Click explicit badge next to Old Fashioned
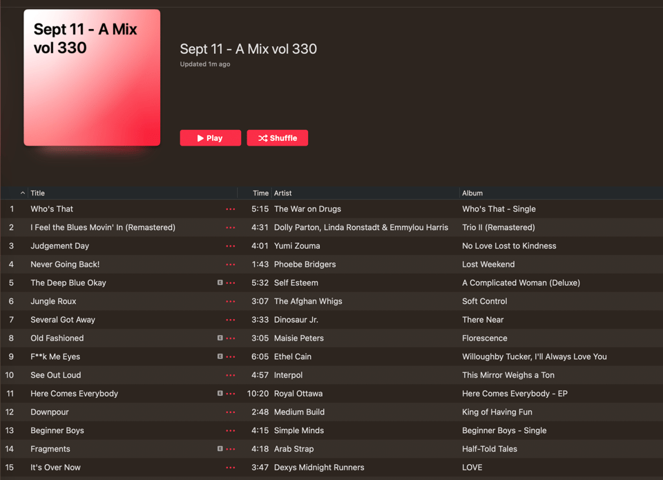This screenshot has width=663, height=480. pos(220,338)
